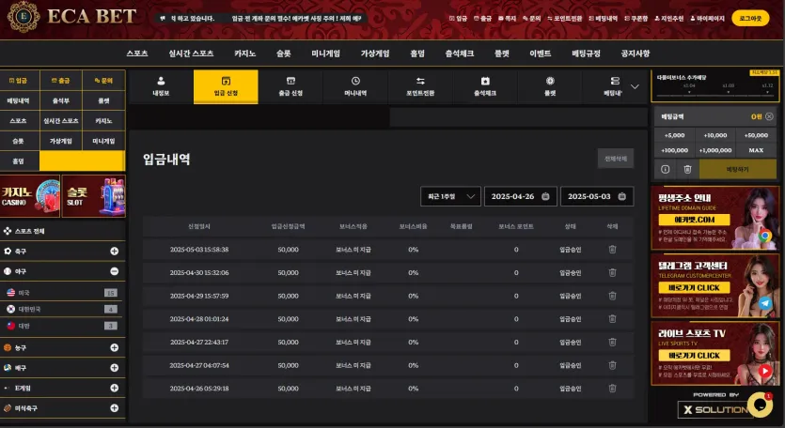Image resolution: width=785 pixels, height=428 pixels.
Task: Expand the 배구 sport category
Action: click(x=114, y=368)
